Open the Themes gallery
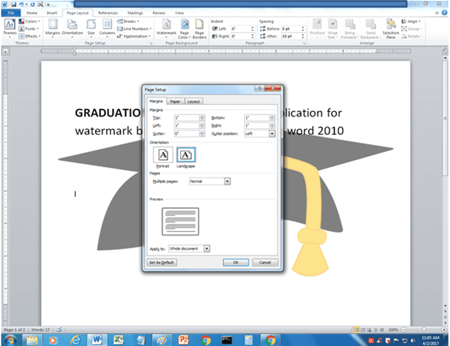 click(10, 28)
